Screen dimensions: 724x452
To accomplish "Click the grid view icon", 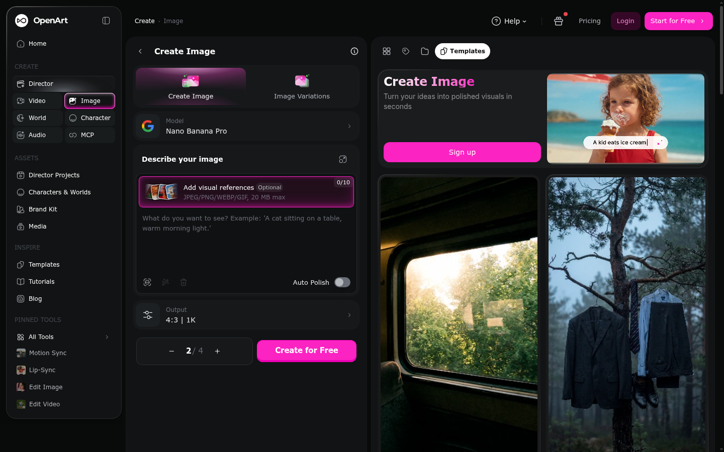I will 387,51.
